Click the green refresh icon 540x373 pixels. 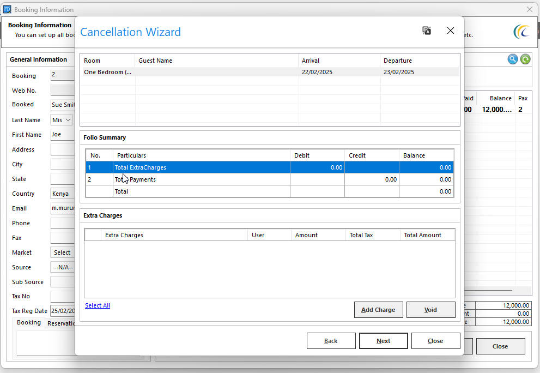pos(525,59)
